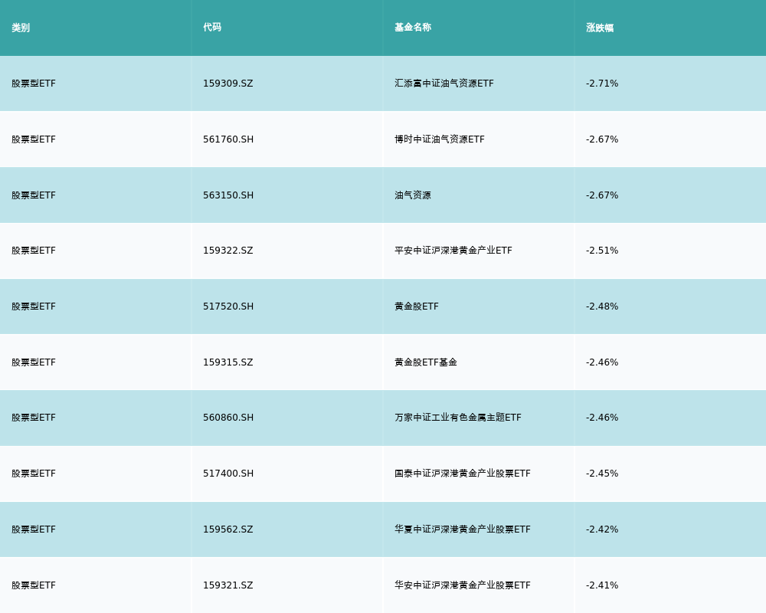
Task: Click 股票型ETF in the 517400.SH row
Action: click(x=34, y=474)
